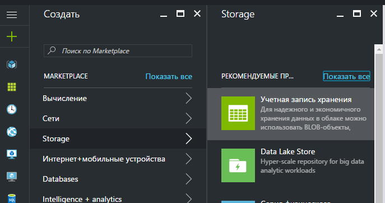Type in the Поиск по Marketplace field

[118, 51]
